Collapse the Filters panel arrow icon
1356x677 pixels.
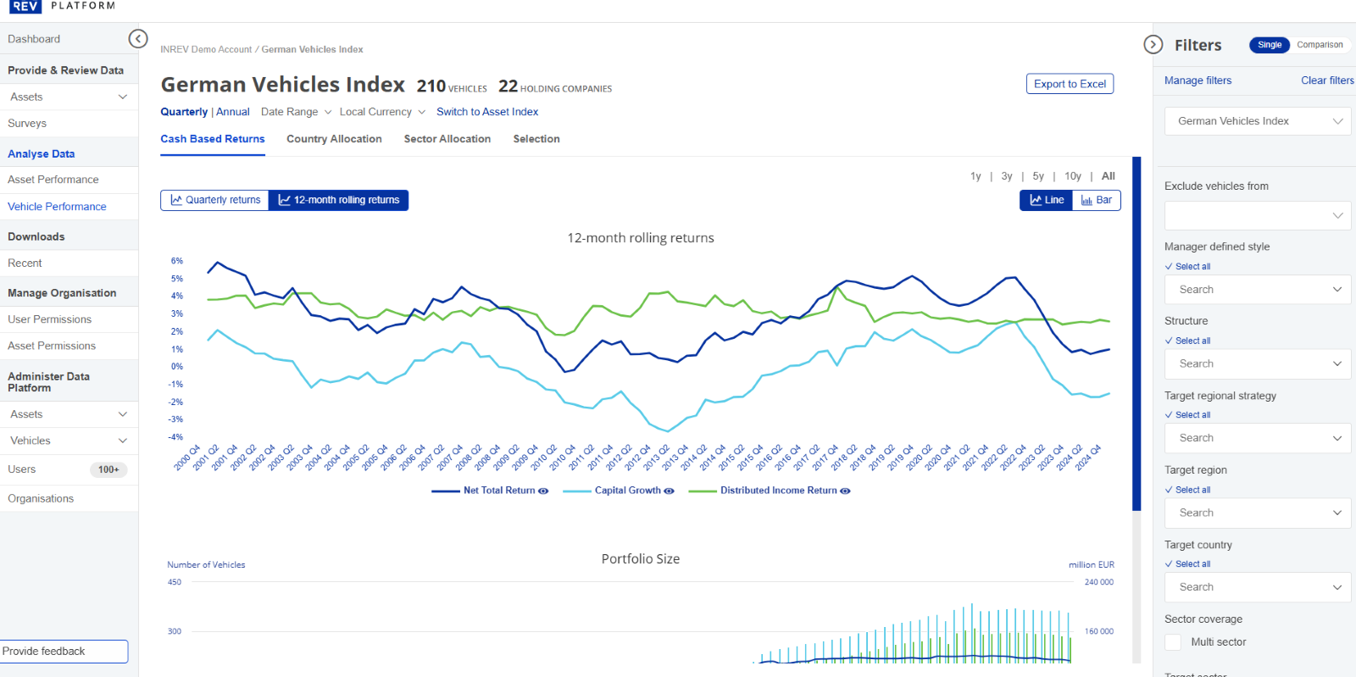1153,45
